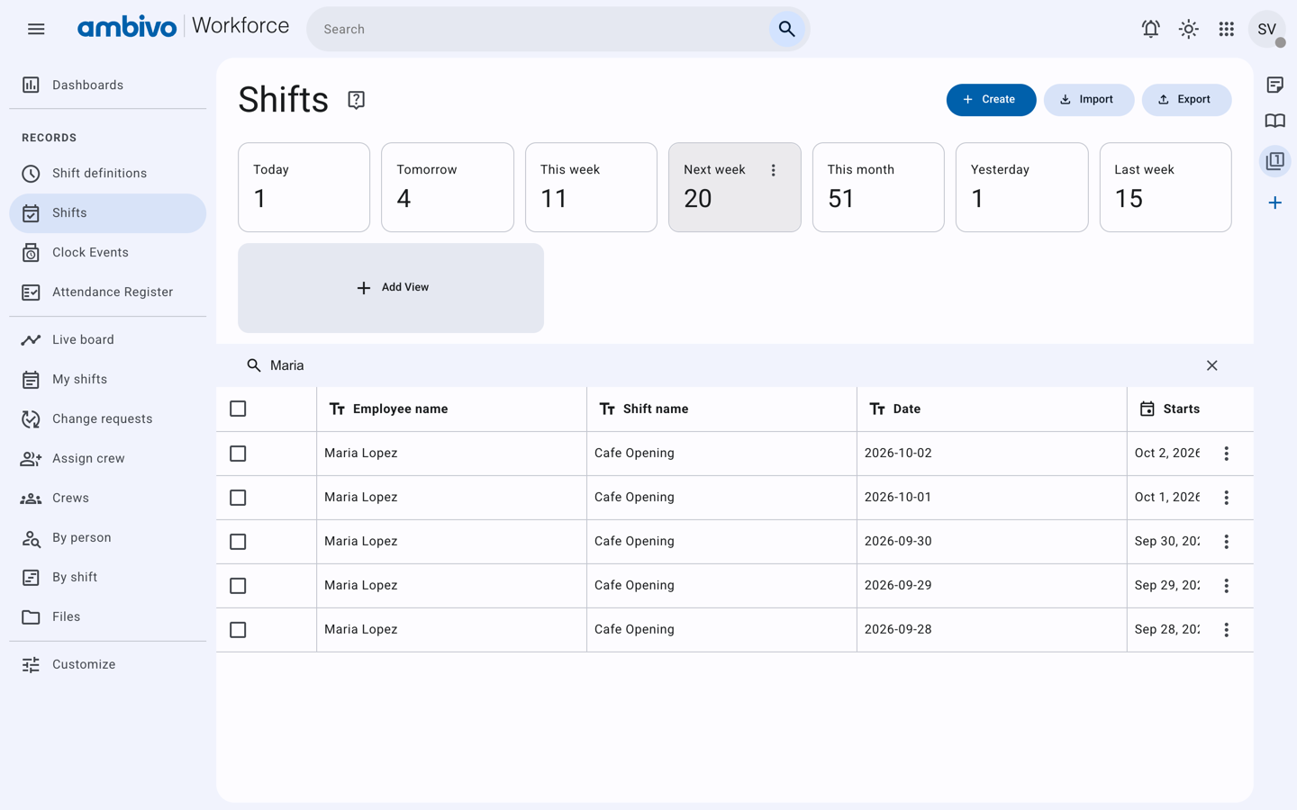Go to Dashboards in sidebar
This screenshot has height=810, width=1297.
coord(107,85)
